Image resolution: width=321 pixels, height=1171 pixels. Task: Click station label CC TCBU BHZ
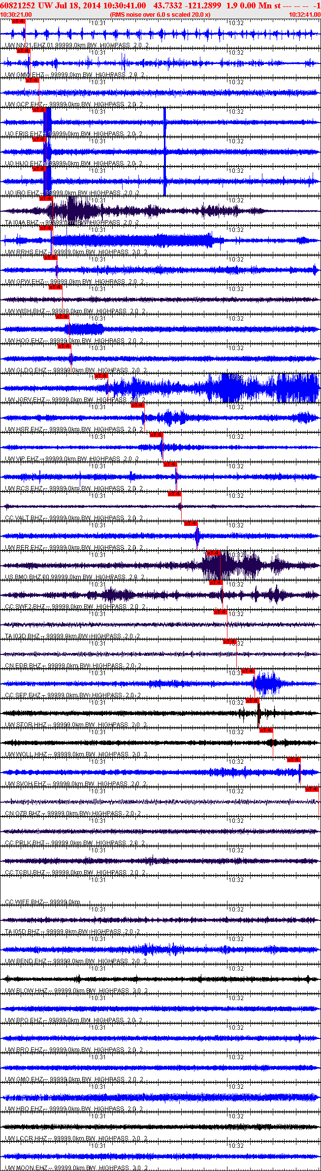pyautogui.click(x=25, y=873)
